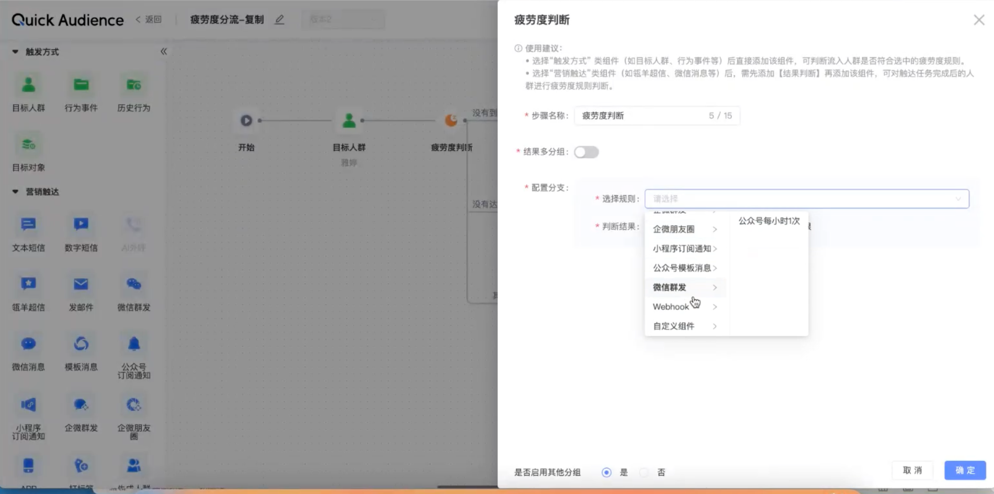This screenshot has height=494, width=994.
Task: Click the 开始 start node on canvas
Action: pos(246,121)
